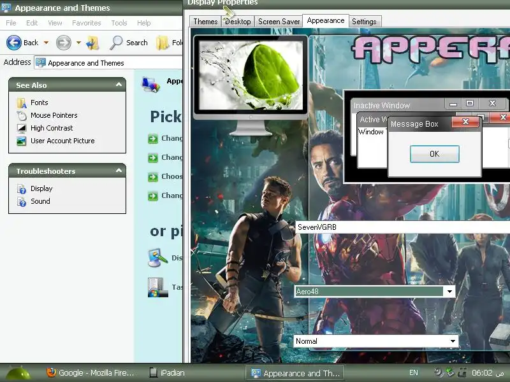Click the Appearance and Themes taskbar button

tap(296, 373)
